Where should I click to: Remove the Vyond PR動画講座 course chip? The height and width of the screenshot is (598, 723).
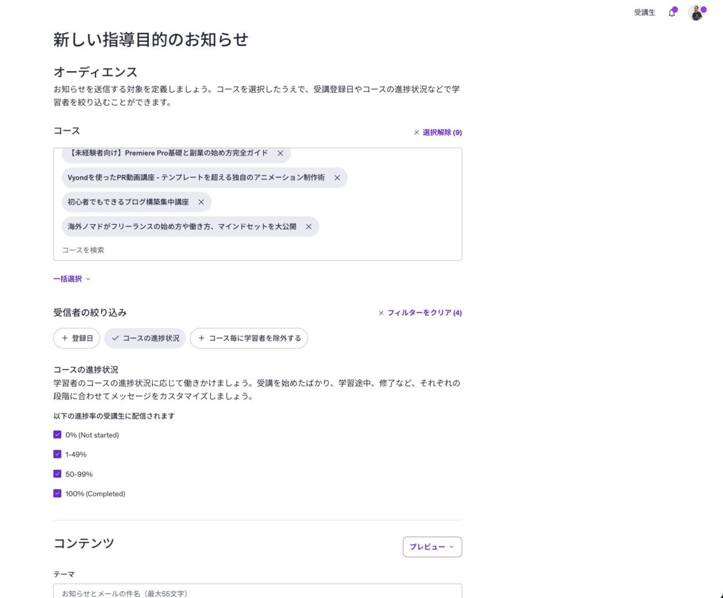337,178
